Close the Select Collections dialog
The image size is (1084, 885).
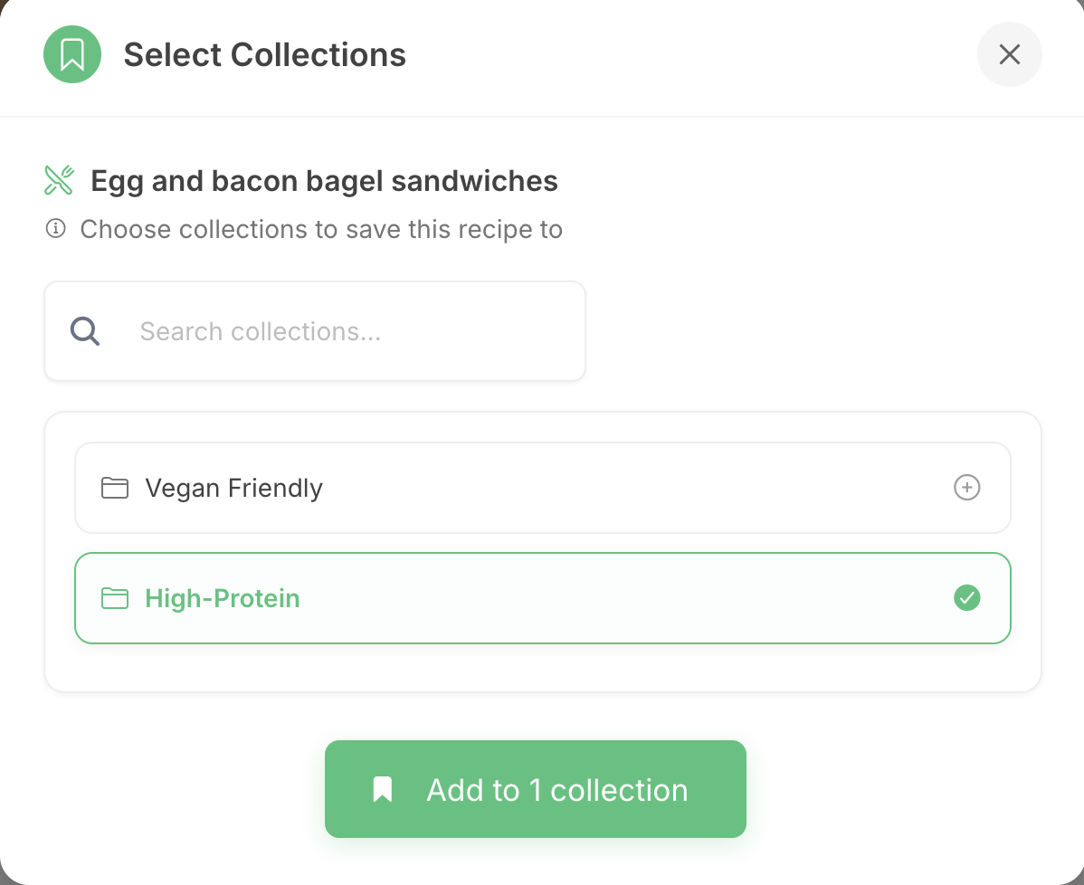[x=1009, y=54]
